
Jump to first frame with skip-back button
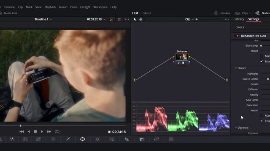pos(22,131)
